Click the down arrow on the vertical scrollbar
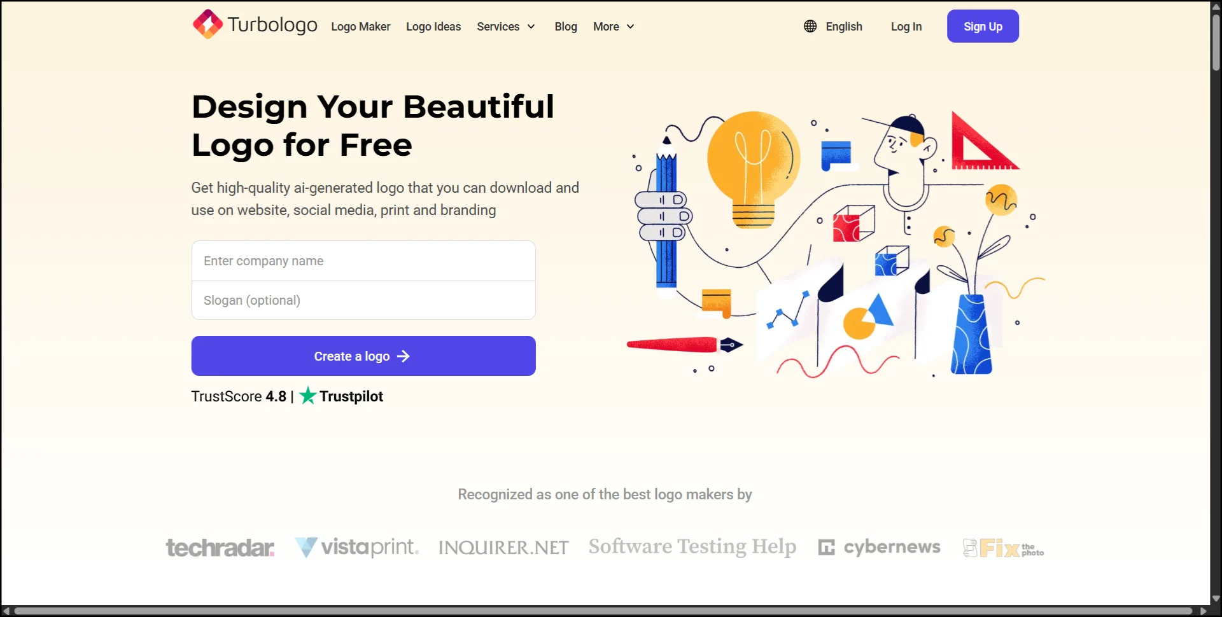 [1215, 599]
